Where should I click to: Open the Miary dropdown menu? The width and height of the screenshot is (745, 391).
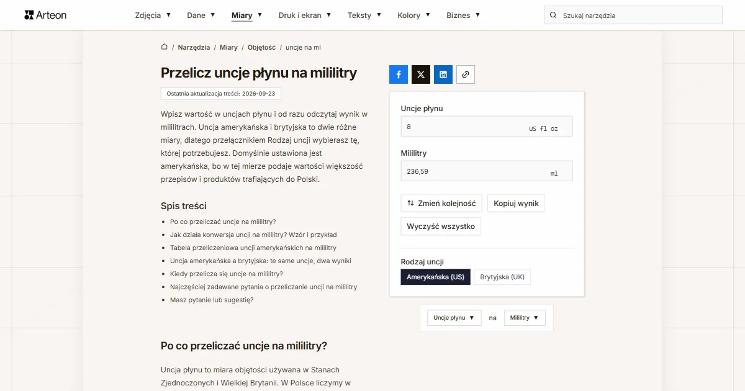click(246, 16)
